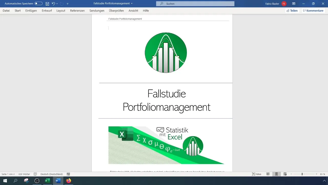Image resolution: width=328 pixels, height=185 pixels.
Task: Click the zoom slider handle
Action: (302, 174)
